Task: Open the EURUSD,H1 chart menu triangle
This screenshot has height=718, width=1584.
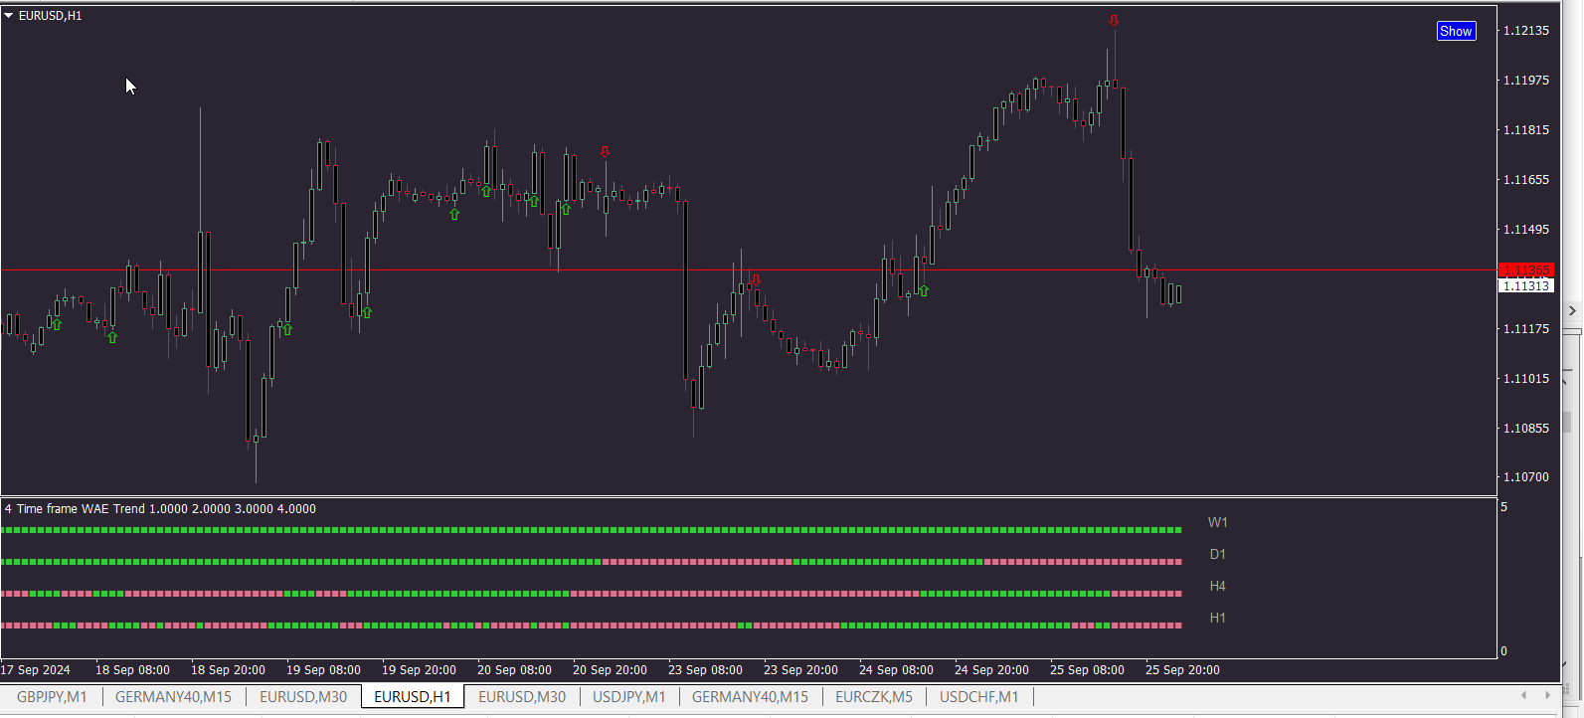Action: click(9, 16)
